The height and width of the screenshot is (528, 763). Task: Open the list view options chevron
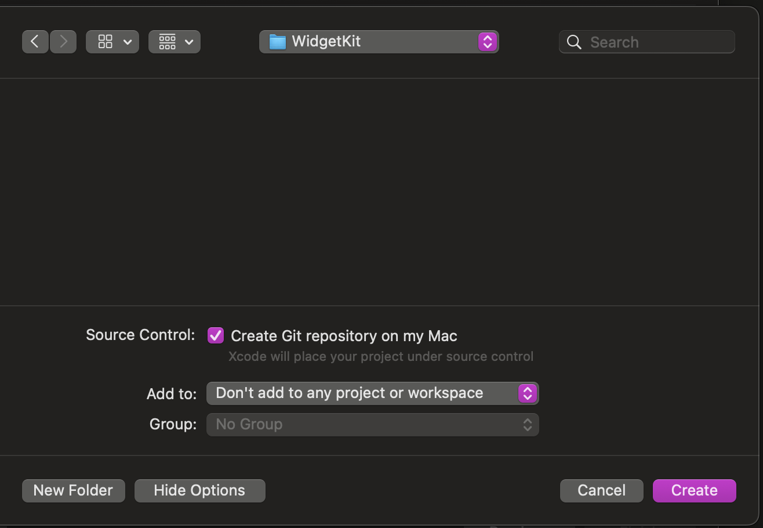[x=190, y=41]
